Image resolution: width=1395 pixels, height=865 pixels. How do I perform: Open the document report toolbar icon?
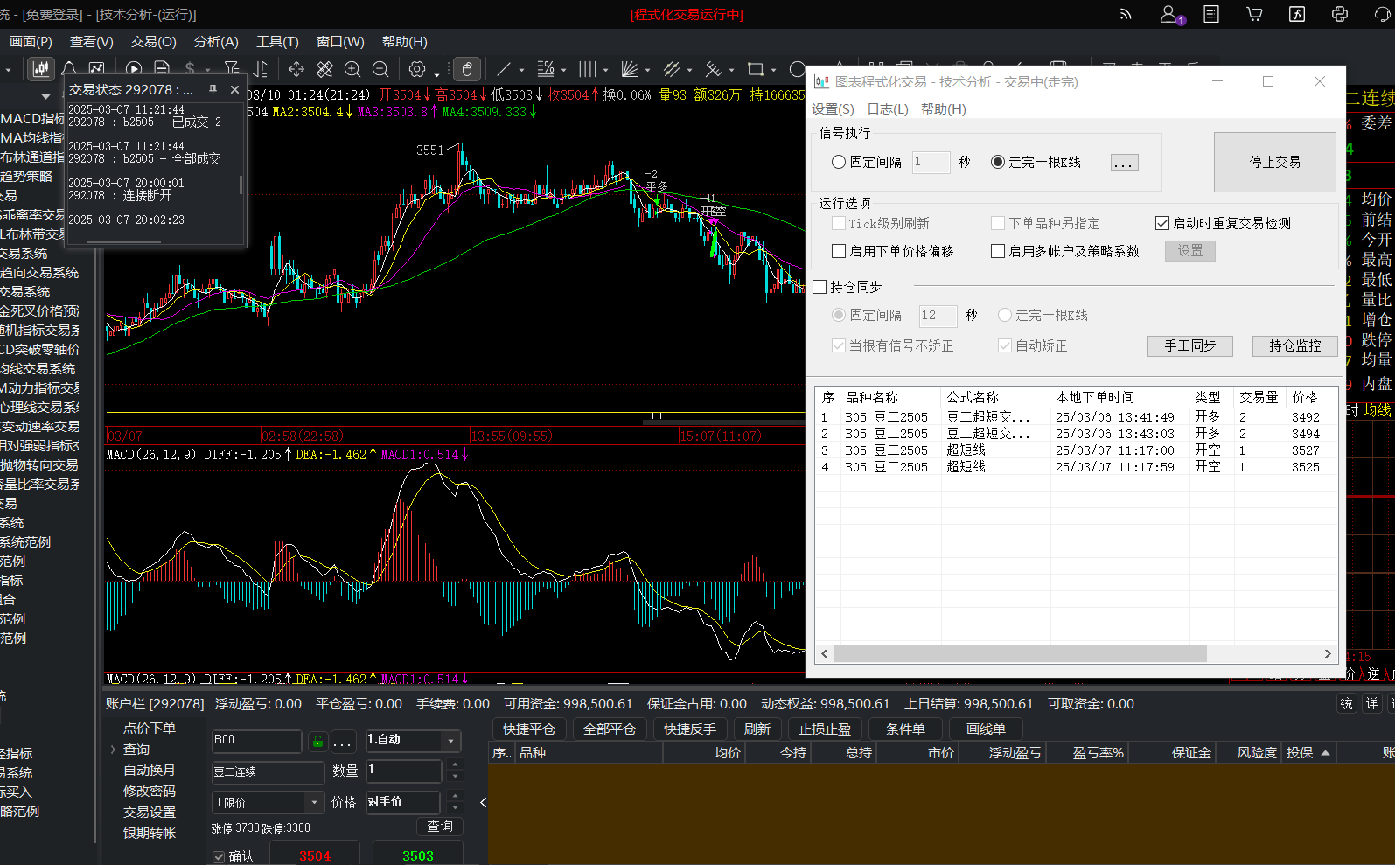click(162, 69)
